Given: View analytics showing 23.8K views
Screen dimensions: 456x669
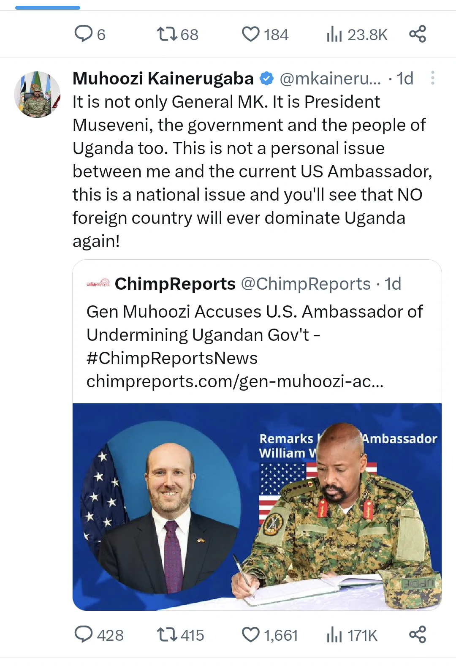Looking at the screenshot, I should click(x=357, y=34).
